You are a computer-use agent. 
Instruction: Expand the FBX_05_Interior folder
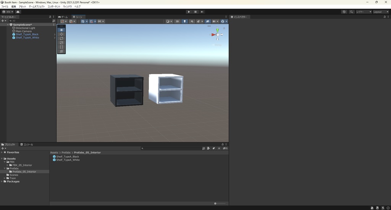[x=8, y=165]
